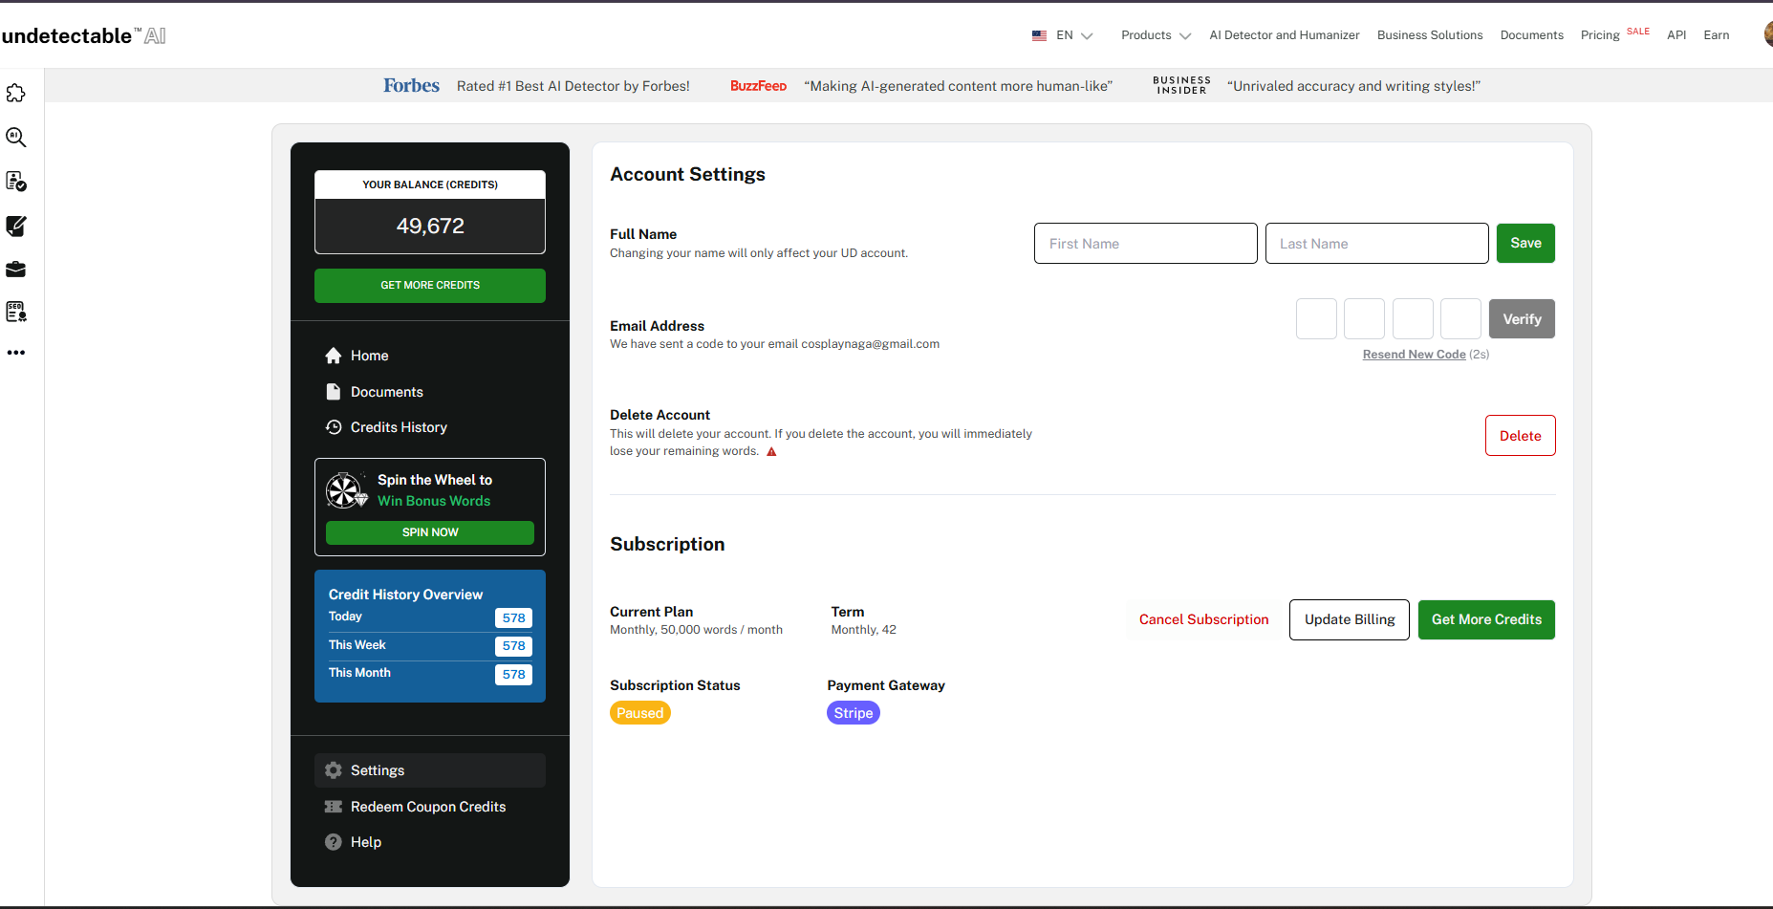The width and height of the screenshot is (1773, 909).
Task: Click the puzzle piece extension icon
Action: click(16, 94)
